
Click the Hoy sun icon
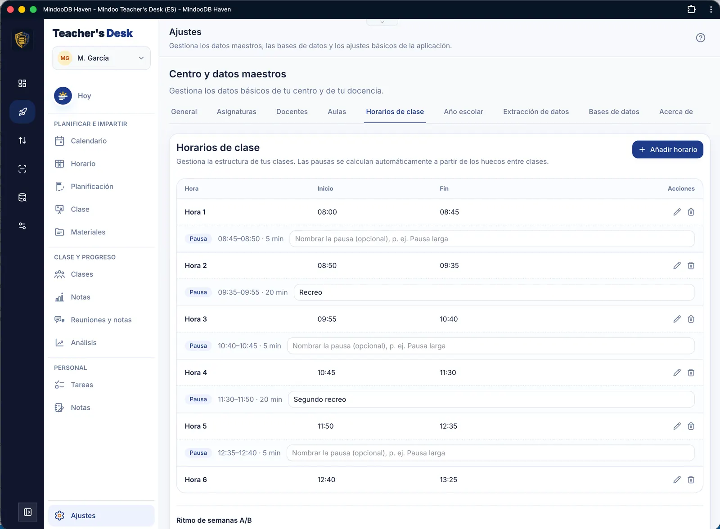click(x=63, y=96)
